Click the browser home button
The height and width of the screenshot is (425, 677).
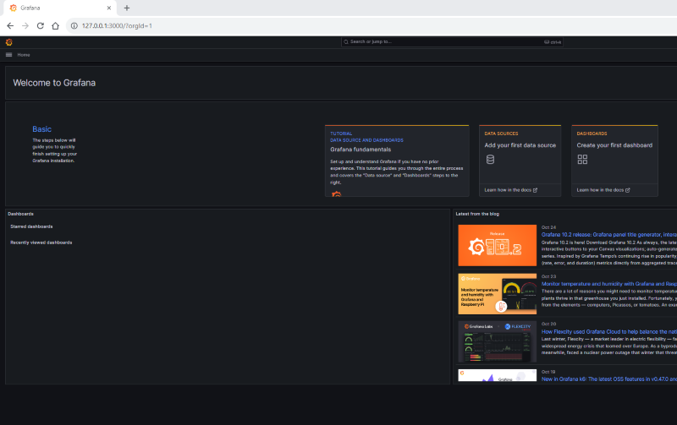point(55,26)
